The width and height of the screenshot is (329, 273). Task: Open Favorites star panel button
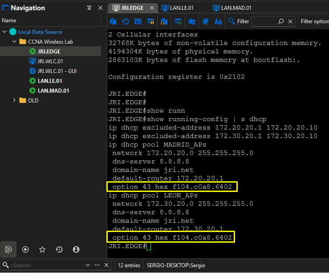(x=42, y=249)
